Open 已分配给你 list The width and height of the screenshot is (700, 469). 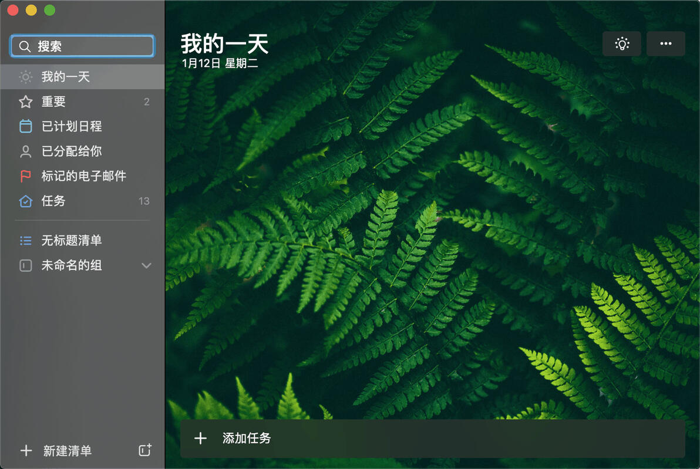tap(83, 151)
